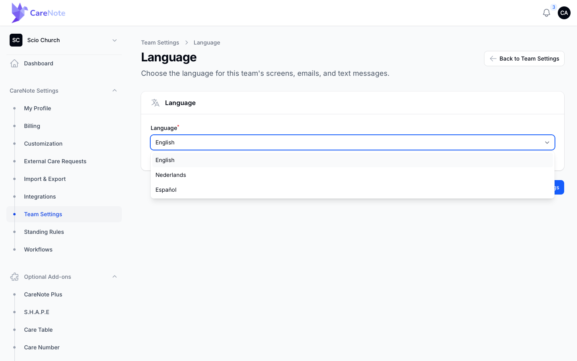
Task: Open CareNote Plus add-on
Action: point(64,294)
